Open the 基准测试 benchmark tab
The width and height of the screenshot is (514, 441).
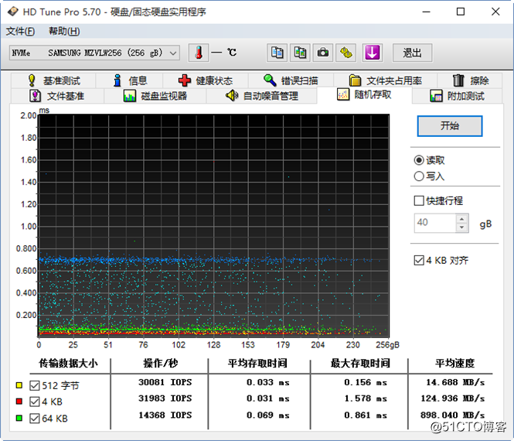[54, 80]
